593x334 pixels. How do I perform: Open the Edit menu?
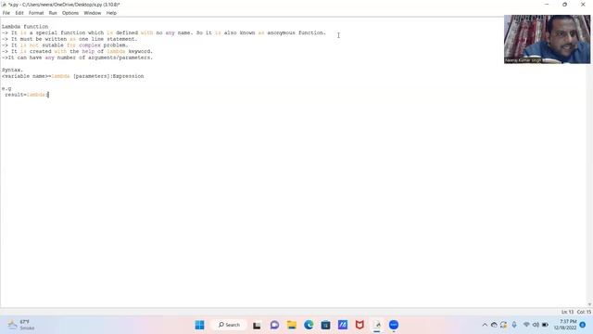click(19, 13)
